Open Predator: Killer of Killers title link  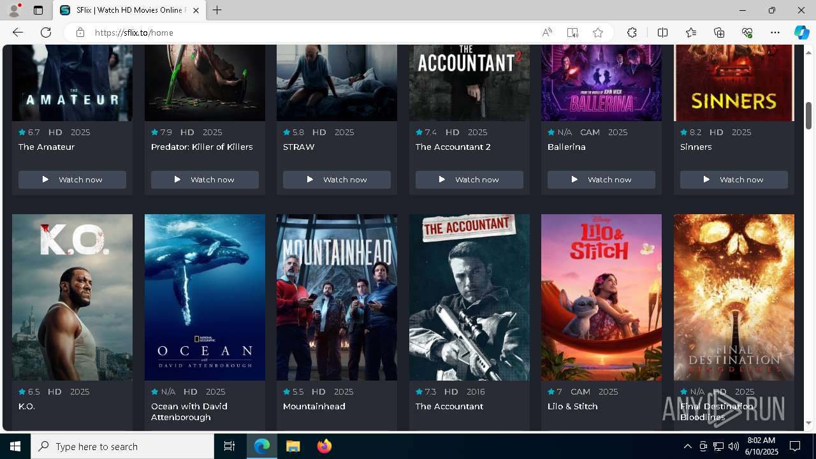[x=202, y=147]
